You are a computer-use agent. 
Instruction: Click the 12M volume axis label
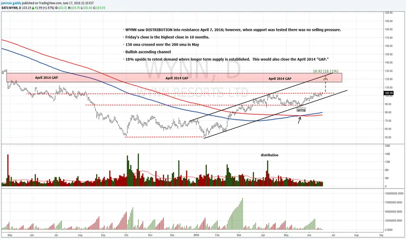coord(387,162)
